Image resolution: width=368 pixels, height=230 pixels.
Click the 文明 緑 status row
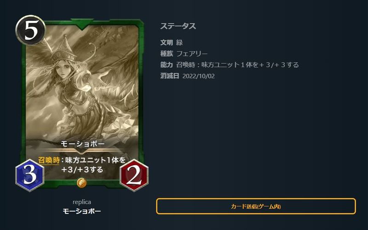coord(172,42)
